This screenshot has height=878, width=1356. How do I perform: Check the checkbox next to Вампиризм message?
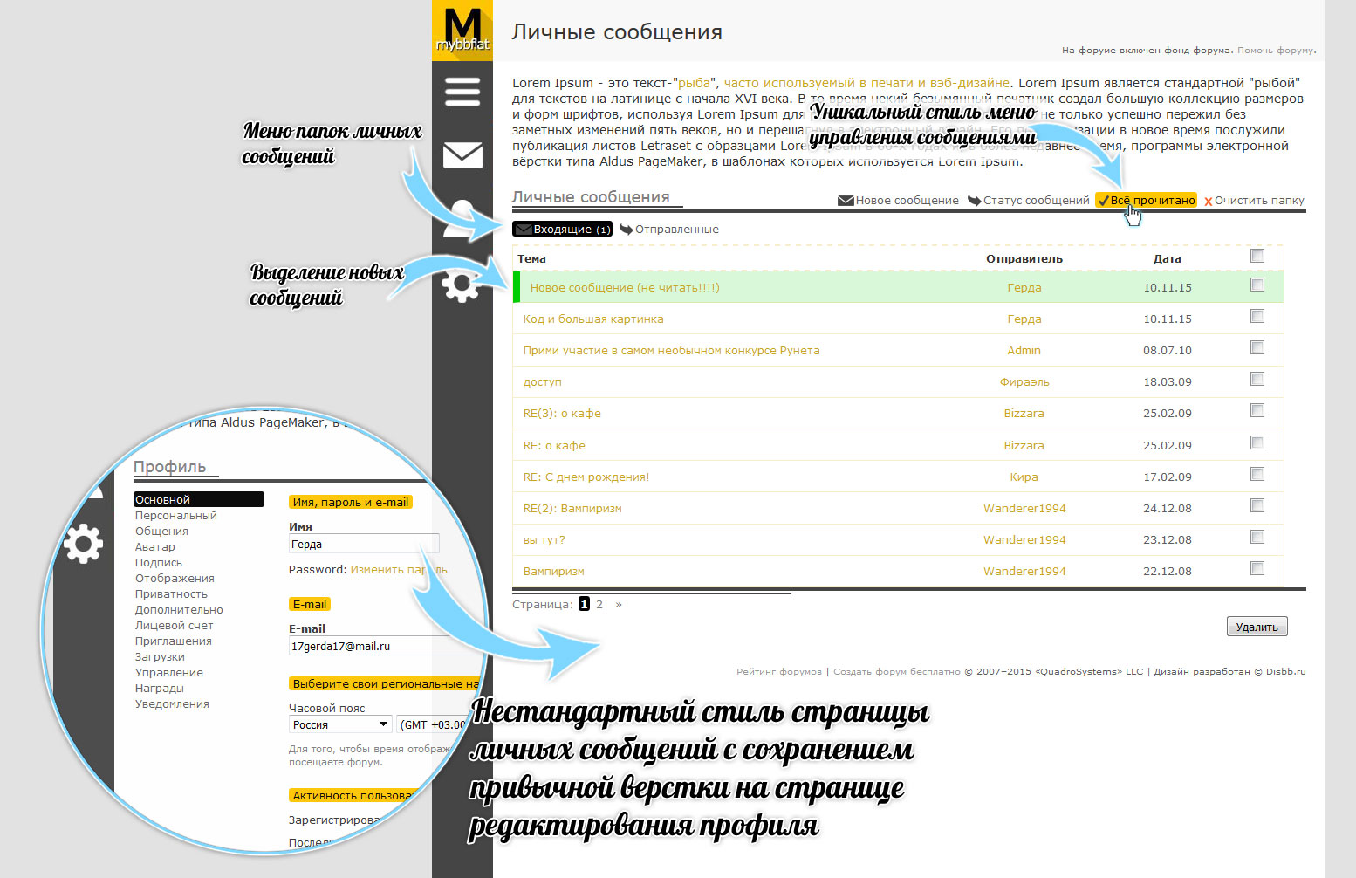[1257, 567]
